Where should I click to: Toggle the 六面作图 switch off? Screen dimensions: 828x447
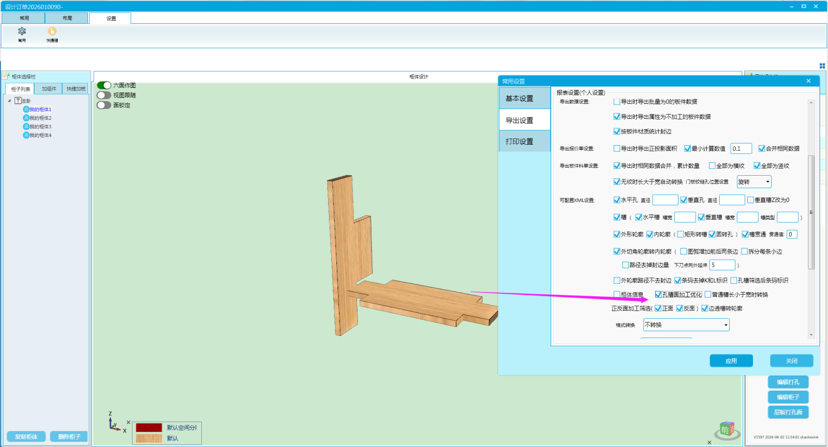[104, 85]
